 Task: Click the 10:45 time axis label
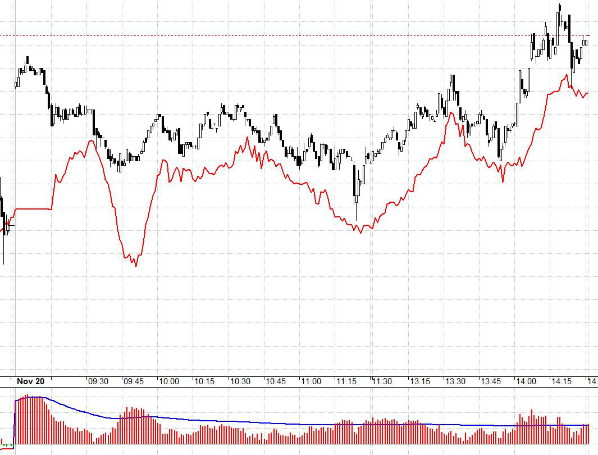pos(276,381)
